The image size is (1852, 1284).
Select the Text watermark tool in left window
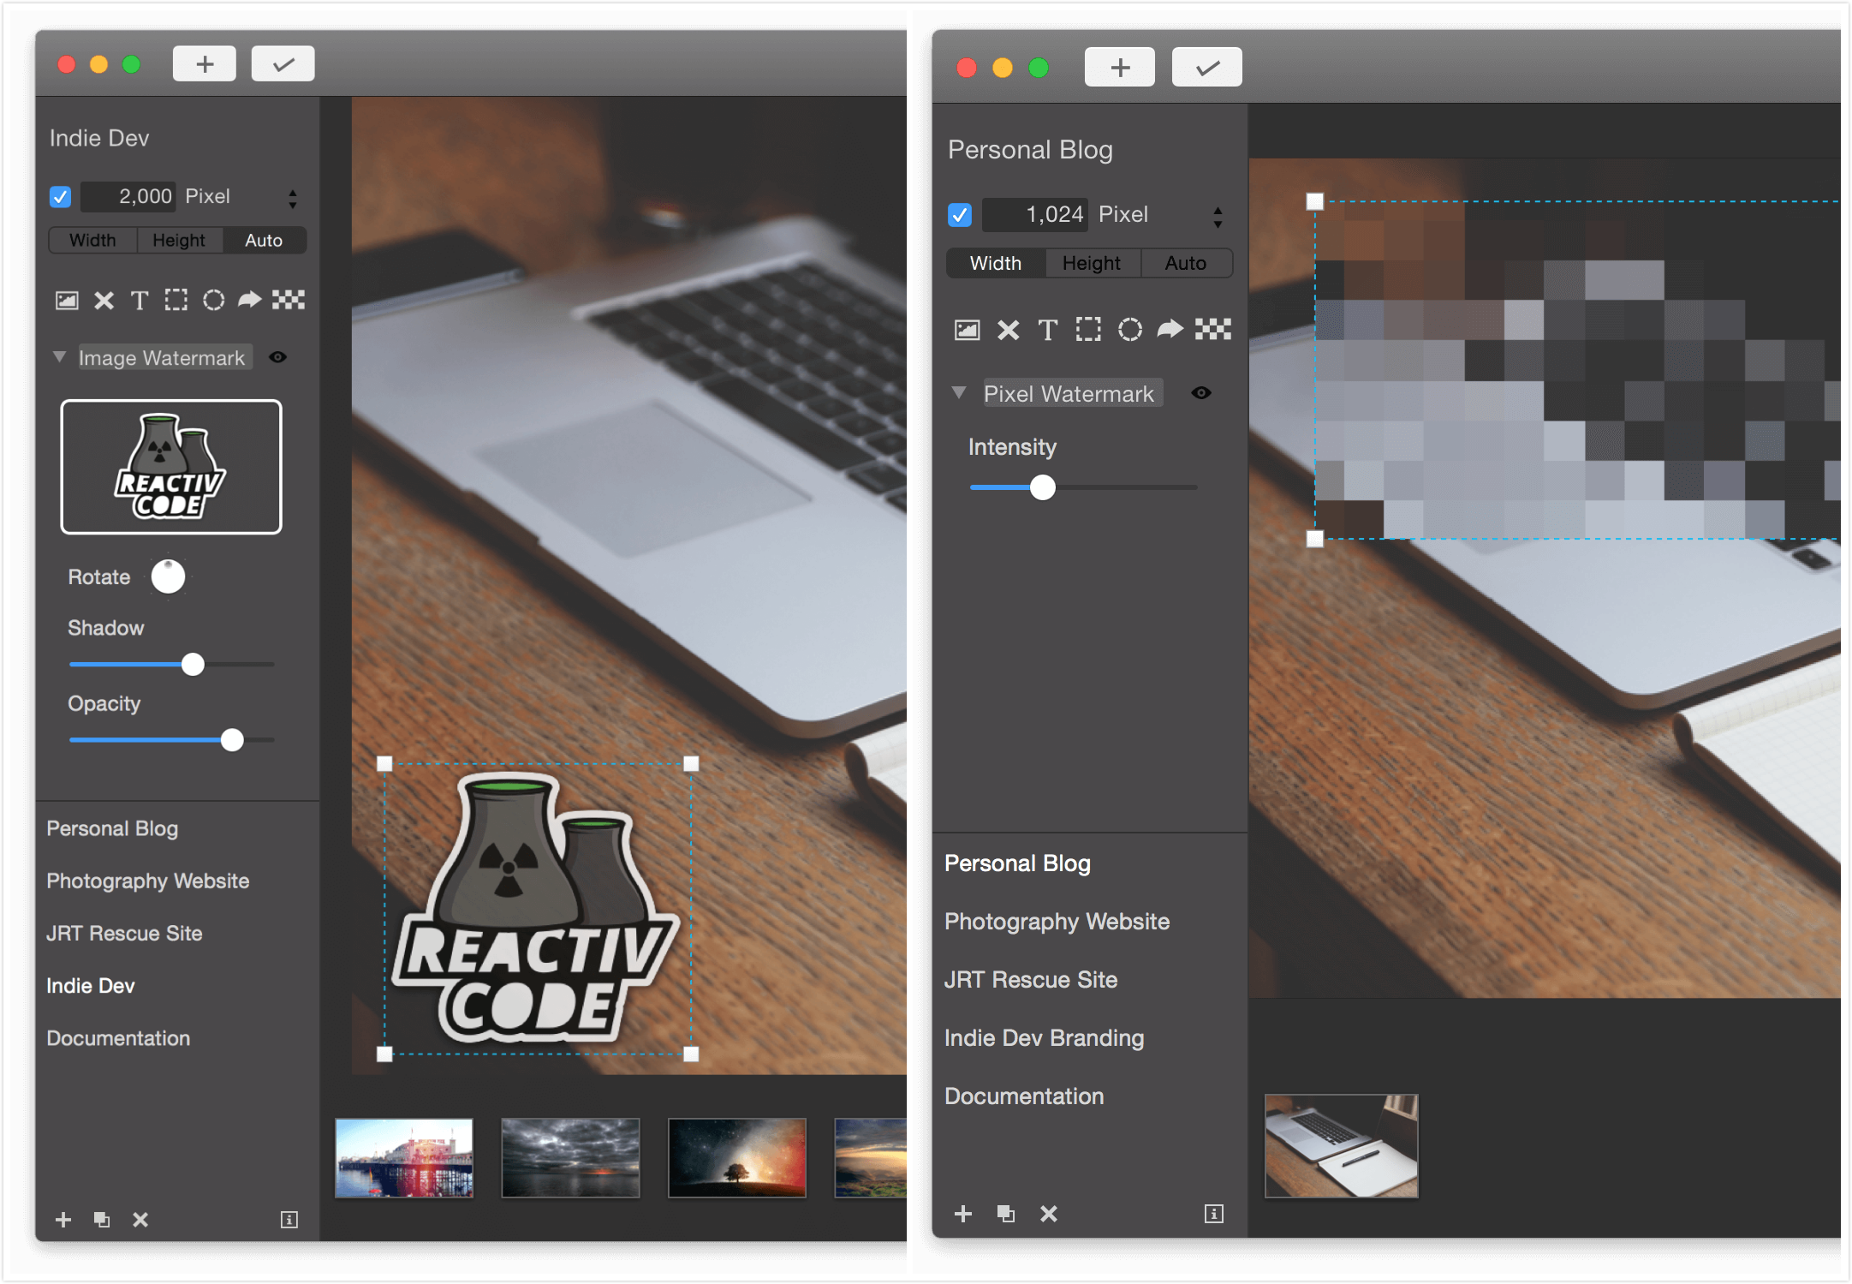(140, 300)
